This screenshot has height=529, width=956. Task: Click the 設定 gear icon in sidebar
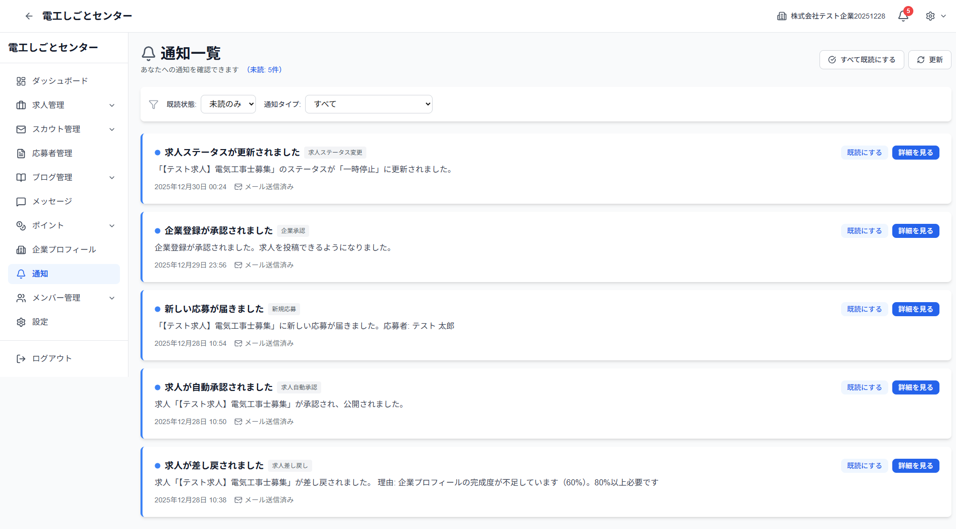click(21, 322)
